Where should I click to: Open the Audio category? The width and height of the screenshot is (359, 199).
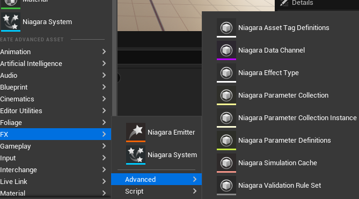tap(55, 75)
